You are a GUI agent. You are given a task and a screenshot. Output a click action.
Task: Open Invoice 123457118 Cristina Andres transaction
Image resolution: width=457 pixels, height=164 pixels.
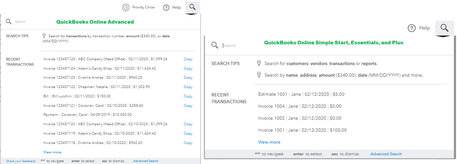pos(93,143)
